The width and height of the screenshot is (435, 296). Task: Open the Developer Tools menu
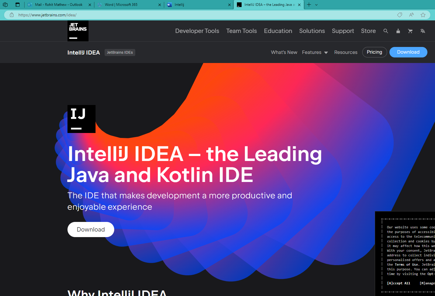tap(197, 31)
